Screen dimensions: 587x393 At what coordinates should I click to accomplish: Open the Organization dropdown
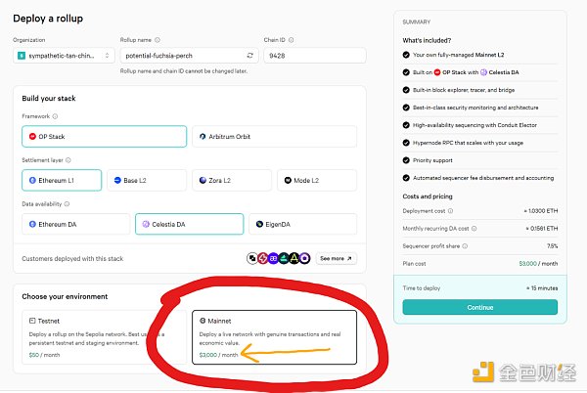point(66,57)
